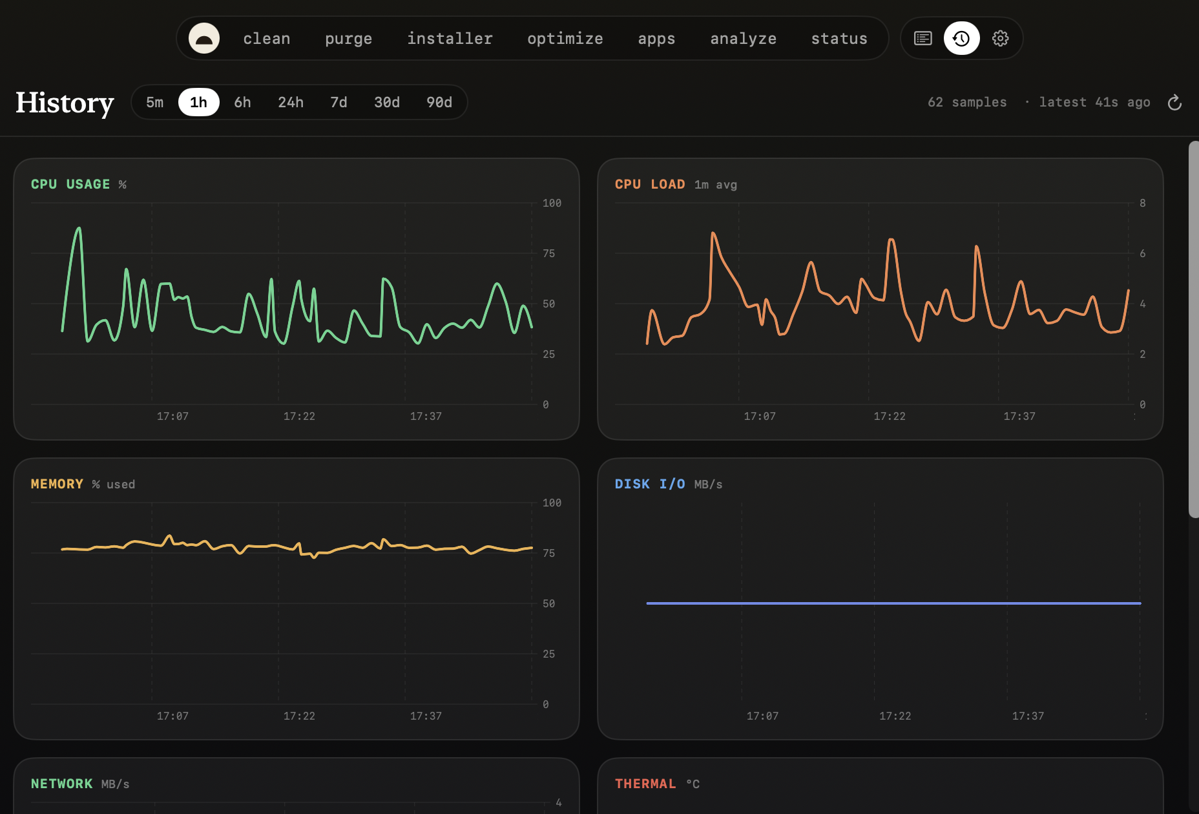Click the 17:22 label under CPU LOAD
The height and width of the screenshot is (814, 1199).
pos(890,416)
